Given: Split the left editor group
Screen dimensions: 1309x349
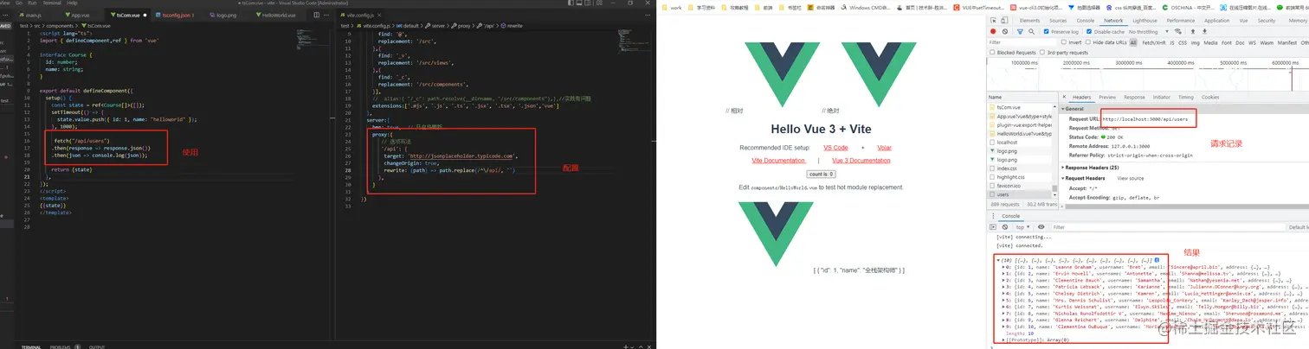Looking at the screenshot, I should click(317, 16).
